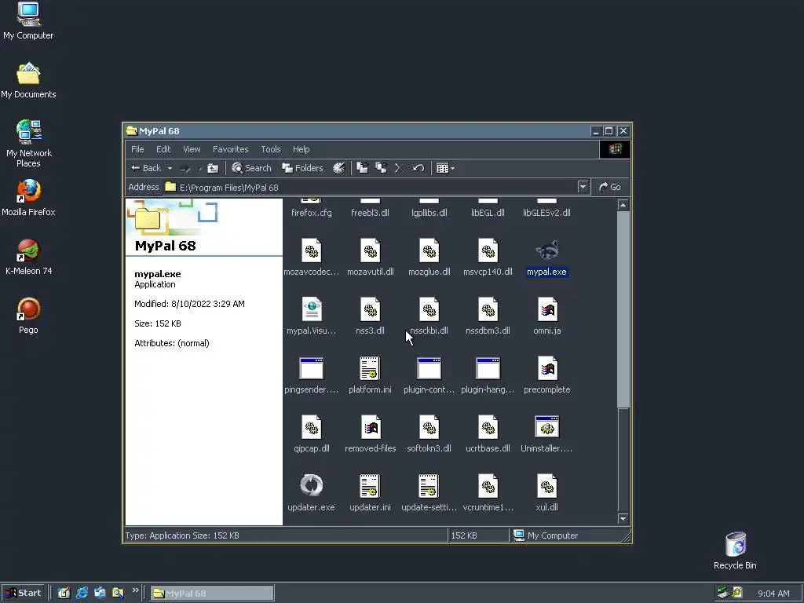Click the folder-search icon in Quick Launch
Screen dimensions: 804x603
click(x=118, y=593)
